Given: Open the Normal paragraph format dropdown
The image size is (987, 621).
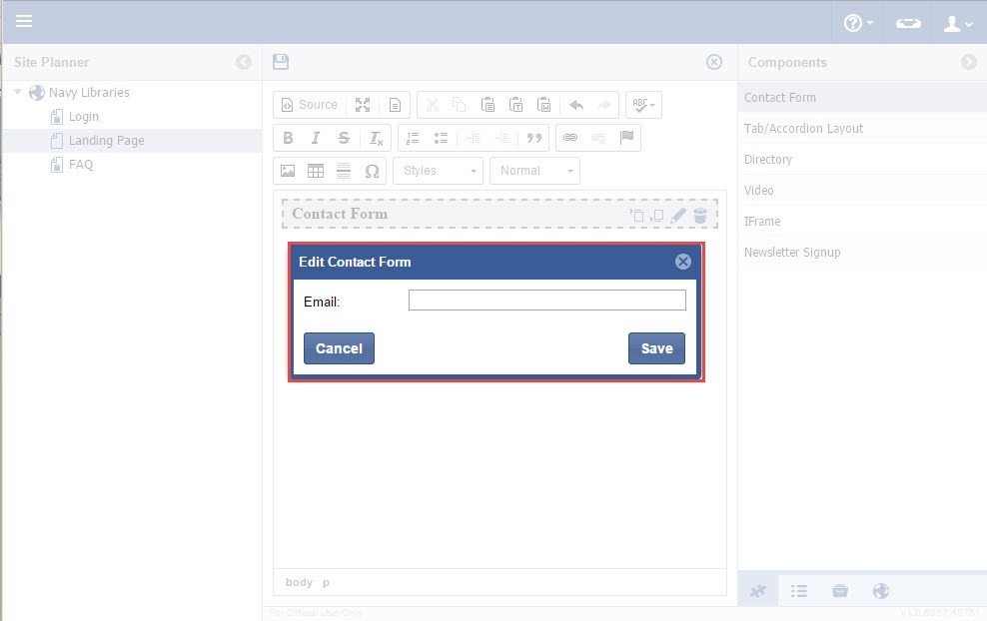Looking at the screenshot, I should [534, 171].
